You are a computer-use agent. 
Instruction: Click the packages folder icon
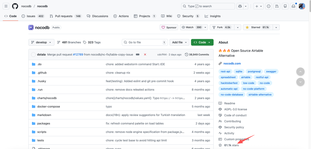(x=33, y=123)
